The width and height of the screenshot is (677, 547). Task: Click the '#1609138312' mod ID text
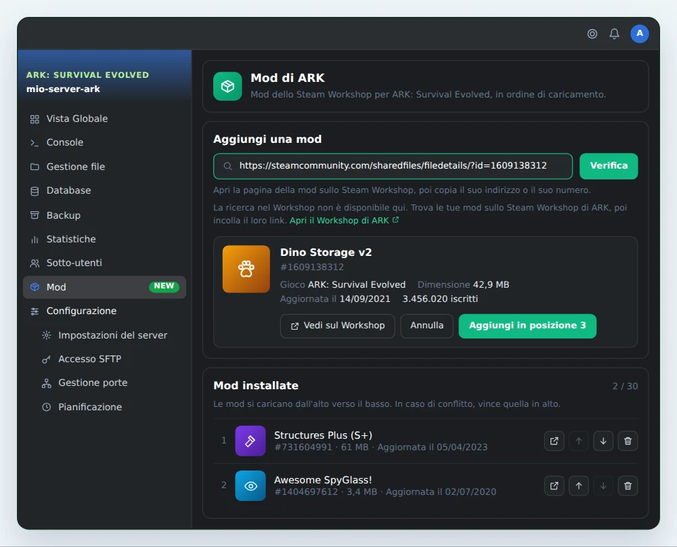pyautogui.click(x=311, y=267)
